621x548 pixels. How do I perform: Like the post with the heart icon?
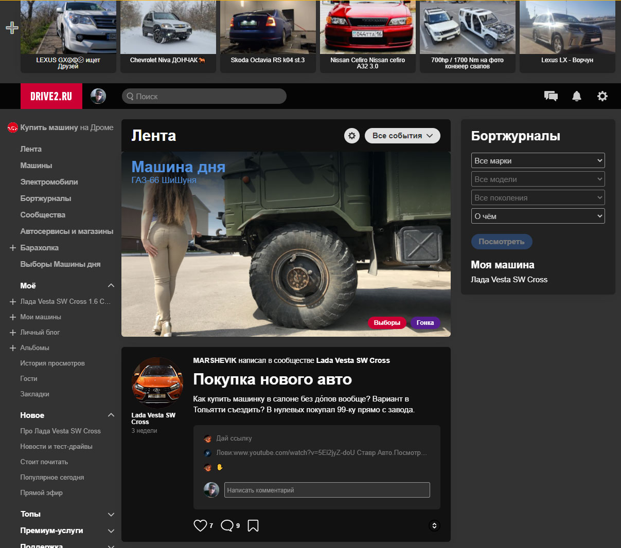200,525
